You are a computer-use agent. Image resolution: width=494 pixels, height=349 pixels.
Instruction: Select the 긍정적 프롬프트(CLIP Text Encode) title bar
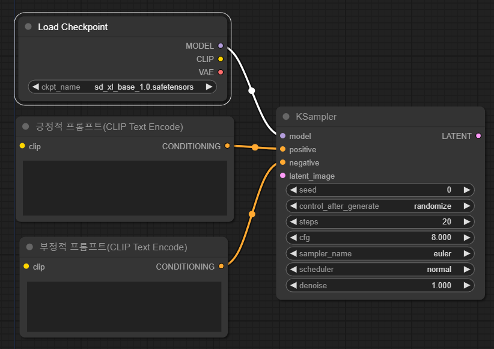pyautogui.click(x=125, y=127)
